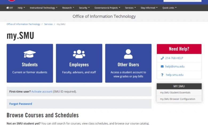Open the Stay Informed menu
This screenshot has height=125, width=208.
tap(149, 8)
